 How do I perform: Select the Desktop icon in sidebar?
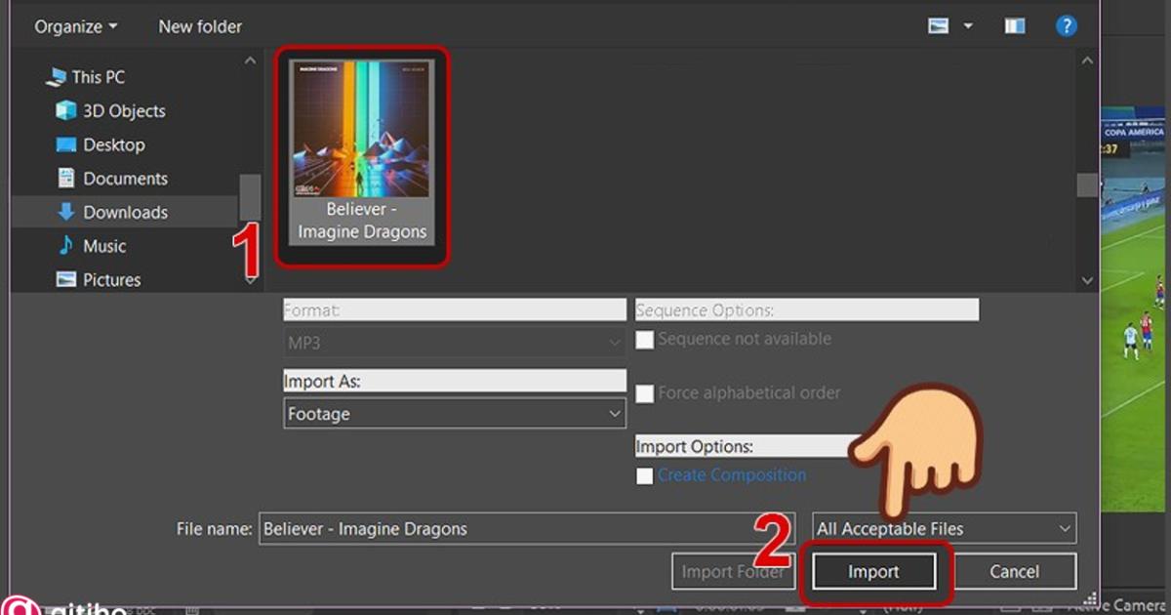tap(65, 144)
